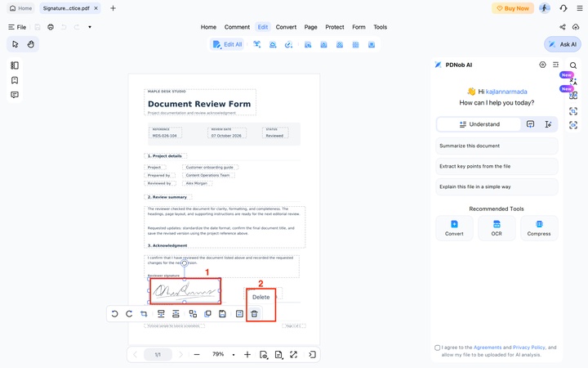Open the Privacy Policy link
Viewport: 588px width, 368px height.
528,348
